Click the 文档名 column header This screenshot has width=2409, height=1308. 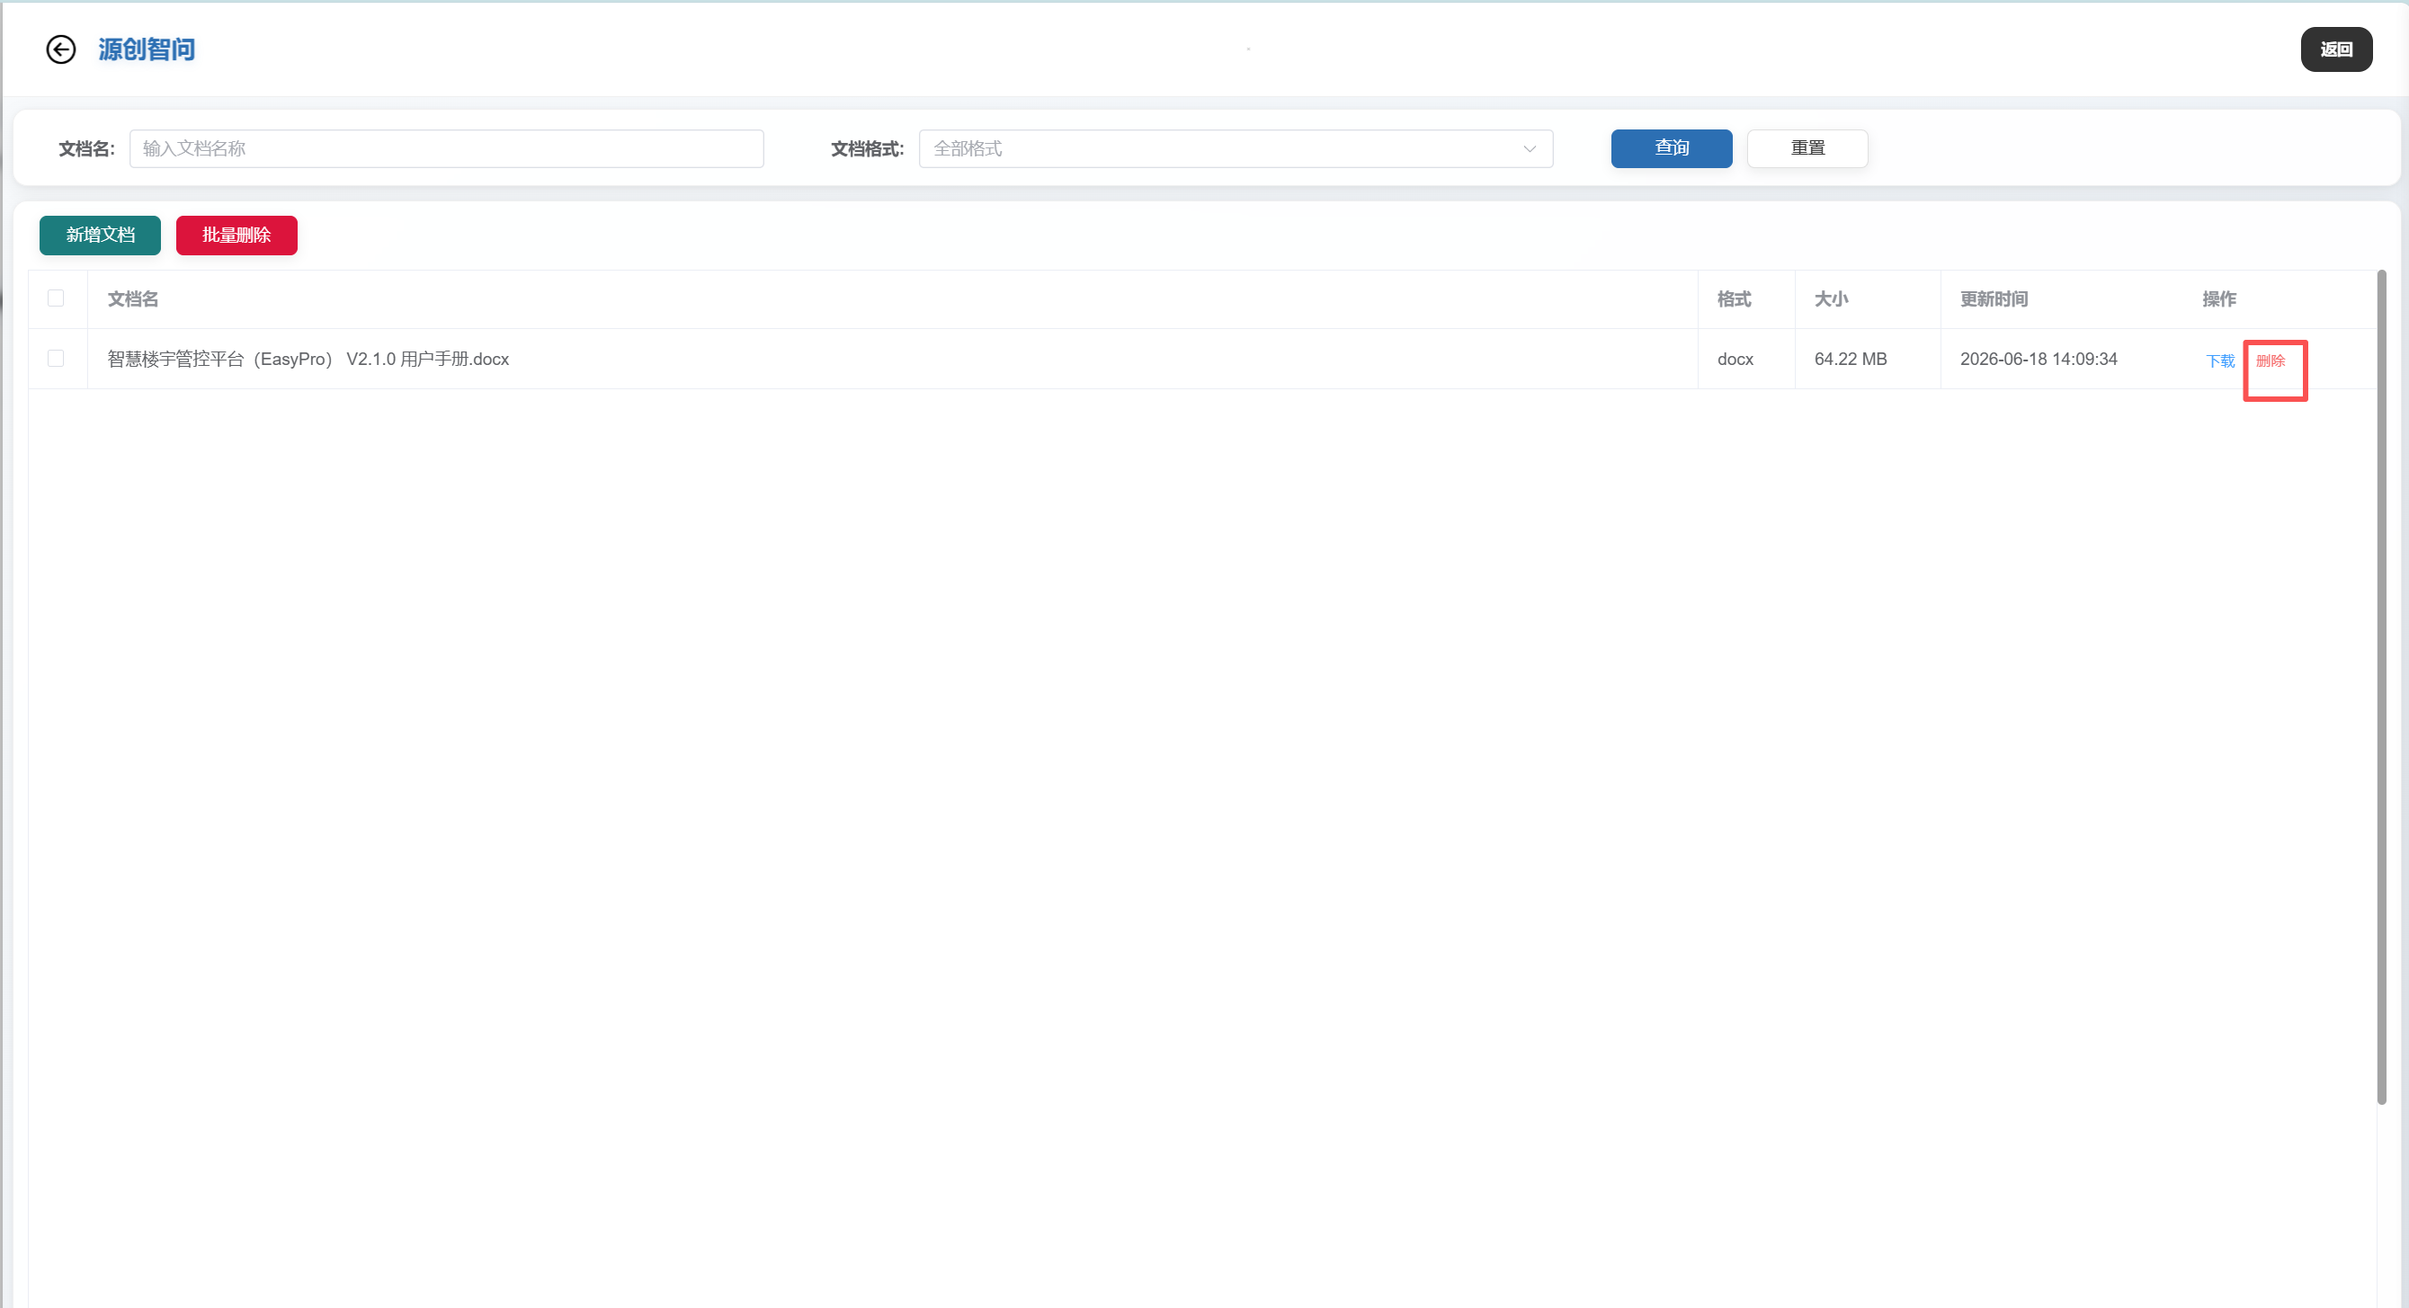(x=133, y=299)
